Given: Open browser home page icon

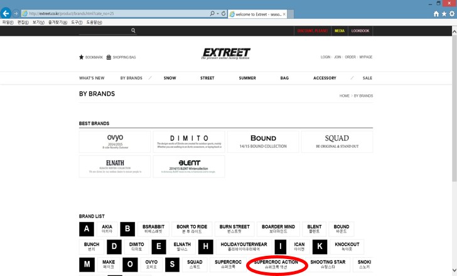Looking at the screenshot, I should tap(436, 14).
